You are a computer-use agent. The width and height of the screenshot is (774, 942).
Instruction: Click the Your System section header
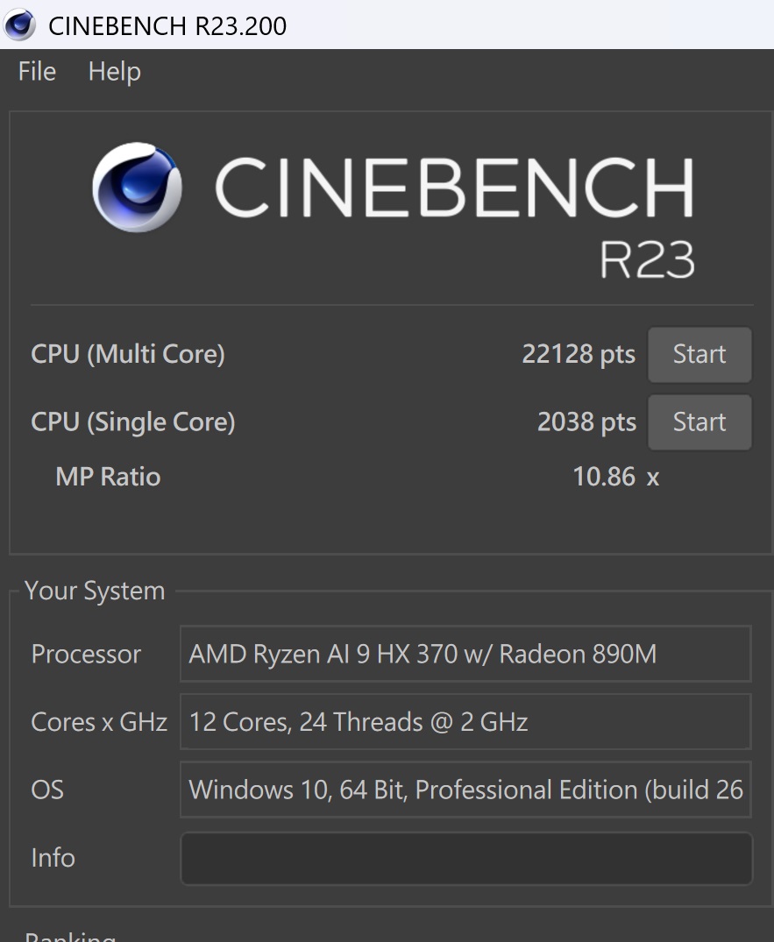[x=95, y=591]
